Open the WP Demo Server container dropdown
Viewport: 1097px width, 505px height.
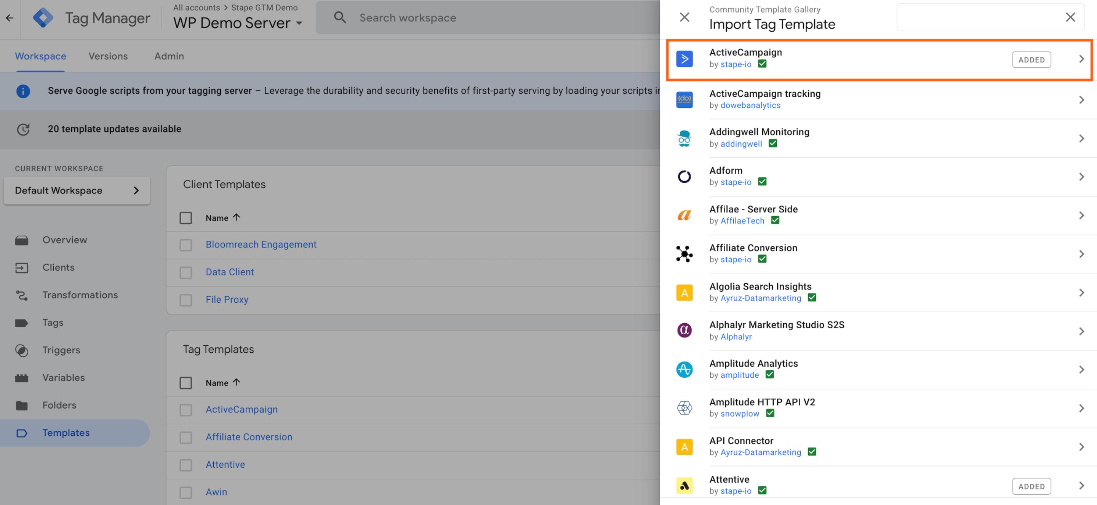(238, 23)
